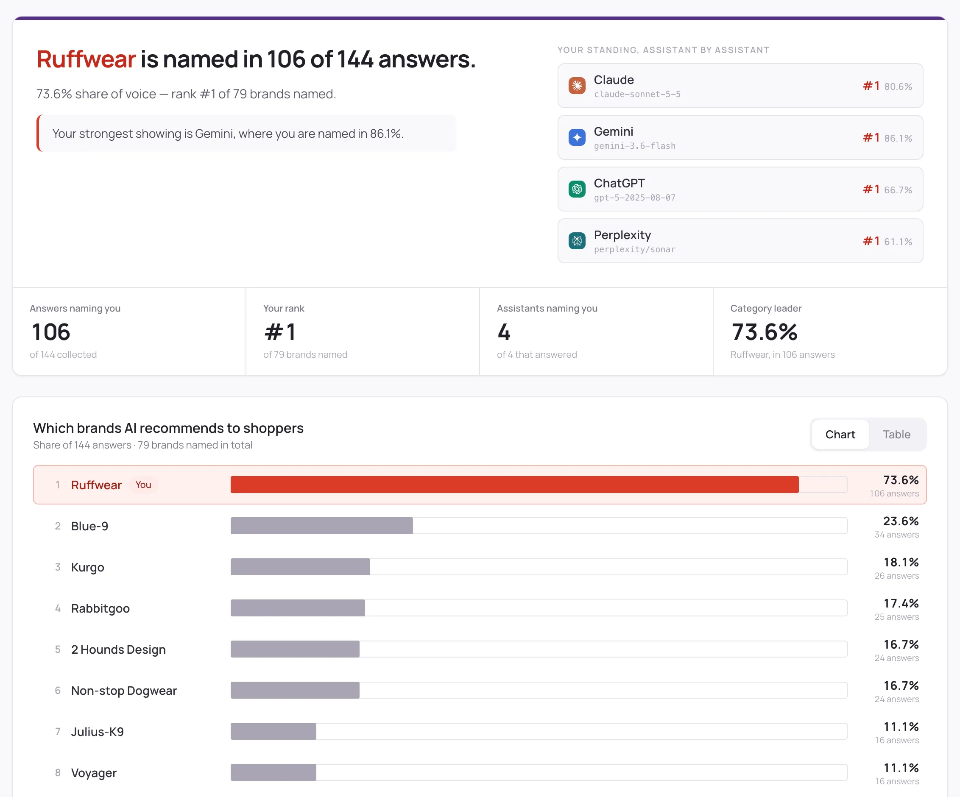The image size is (960, 797).
Task: Open the Claude standing card
Action: click(x=740, y=86)
